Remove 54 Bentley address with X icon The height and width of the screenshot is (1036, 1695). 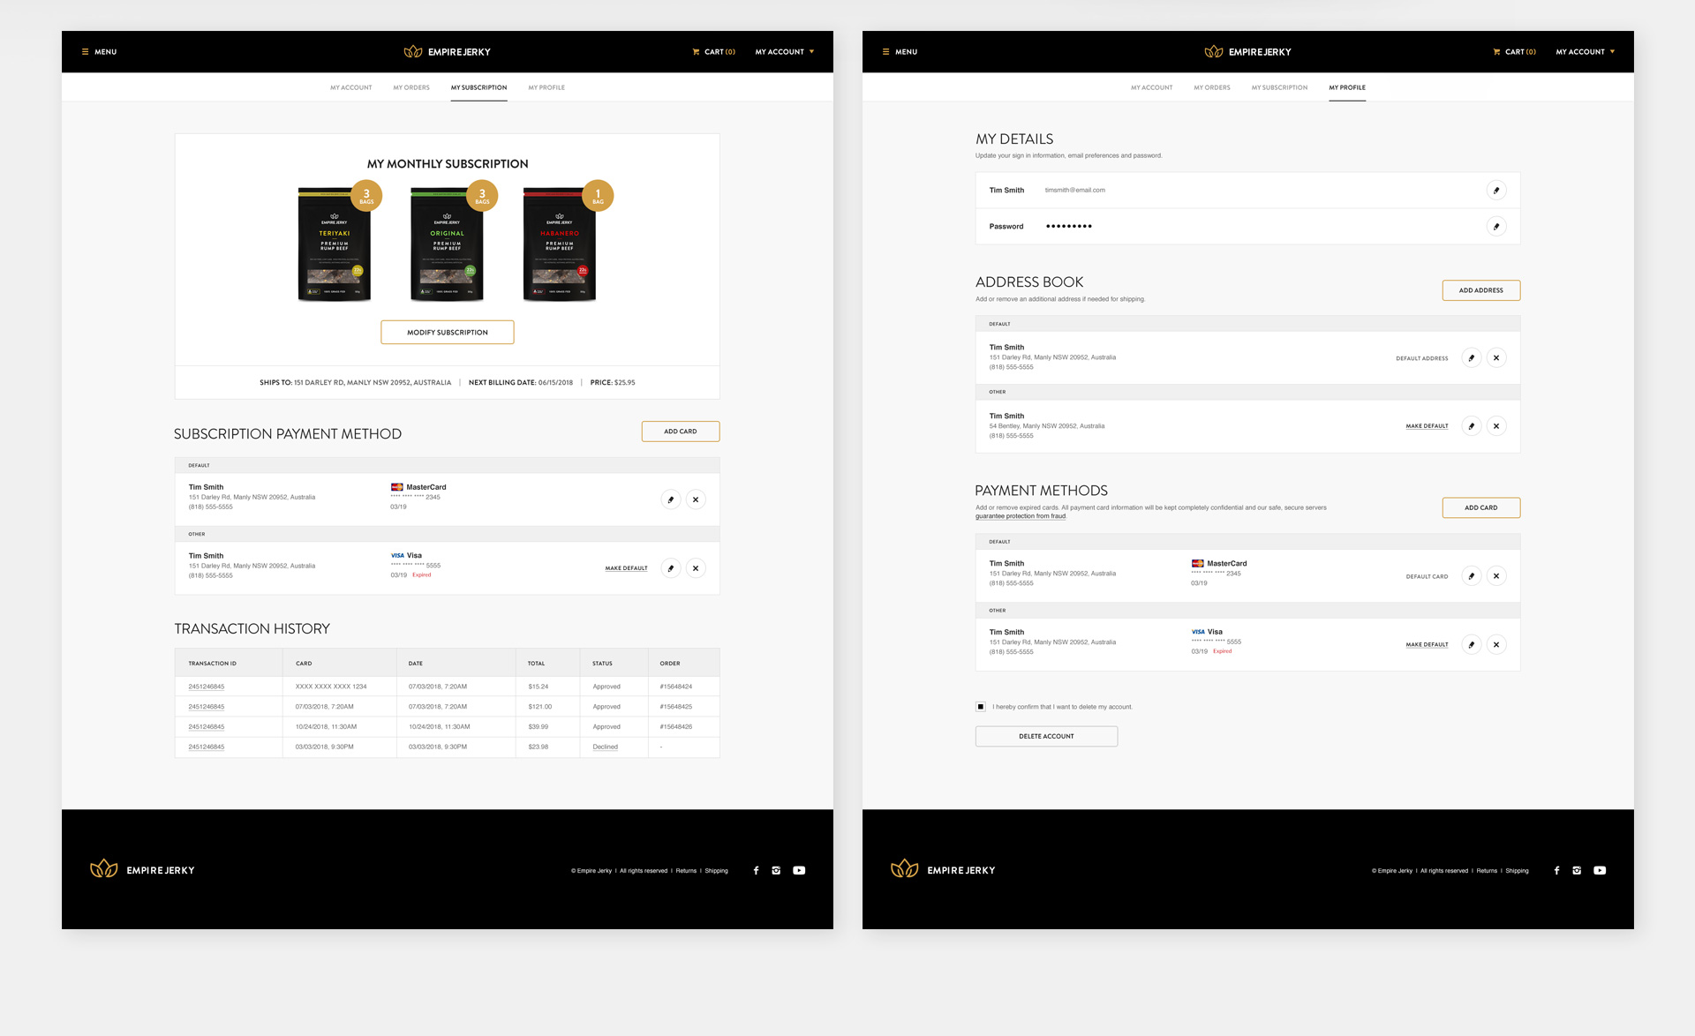(x=1495, y=426)
